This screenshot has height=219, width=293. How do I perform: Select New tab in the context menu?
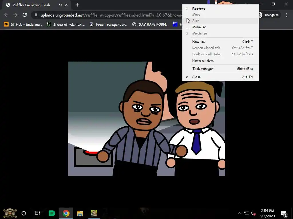tap(221, 42)
